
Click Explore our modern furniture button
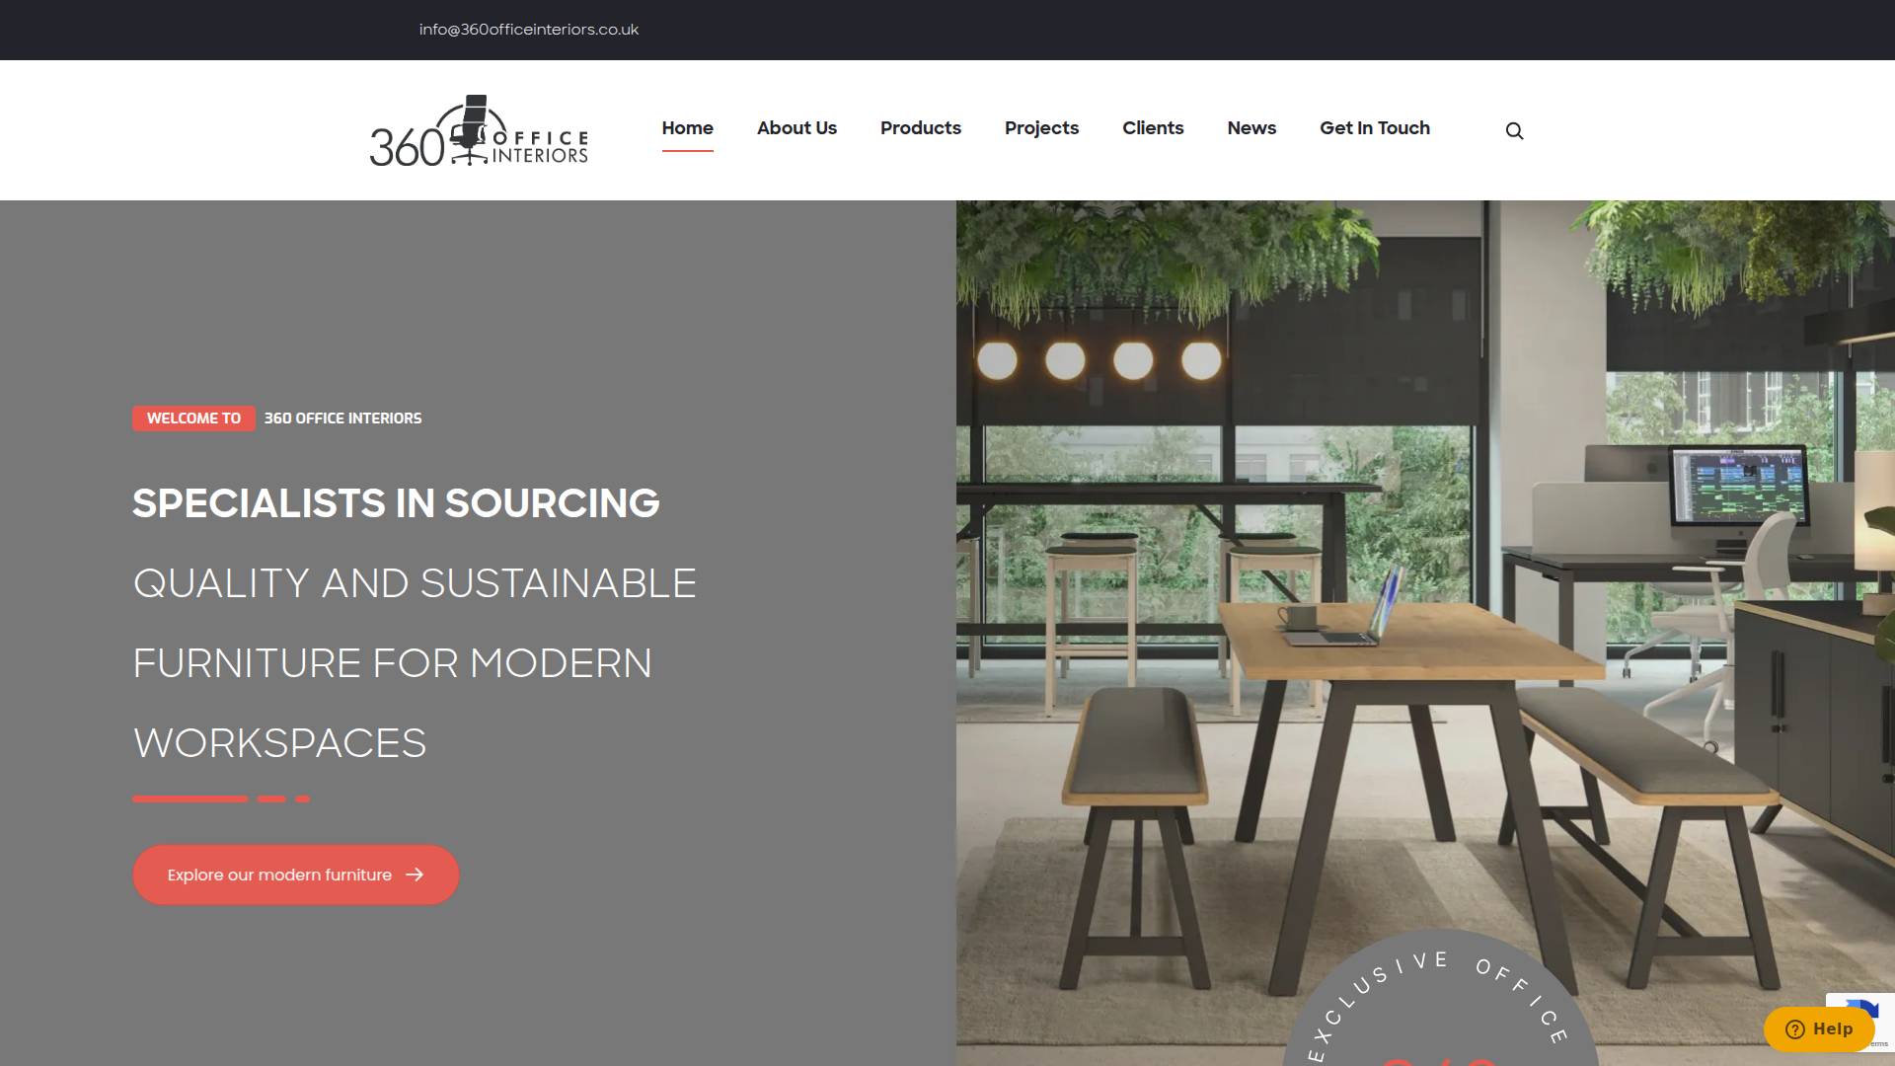[x=296, y=875]
